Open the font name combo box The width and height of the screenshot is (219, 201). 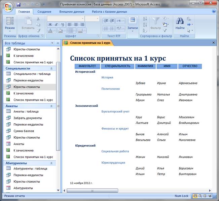66,19
